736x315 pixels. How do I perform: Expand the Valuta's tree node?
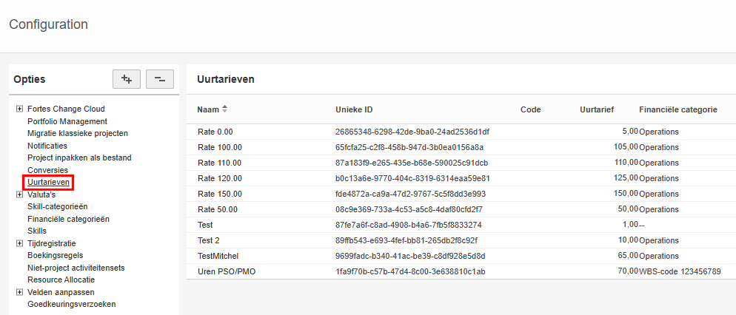(x=19, y=194)
